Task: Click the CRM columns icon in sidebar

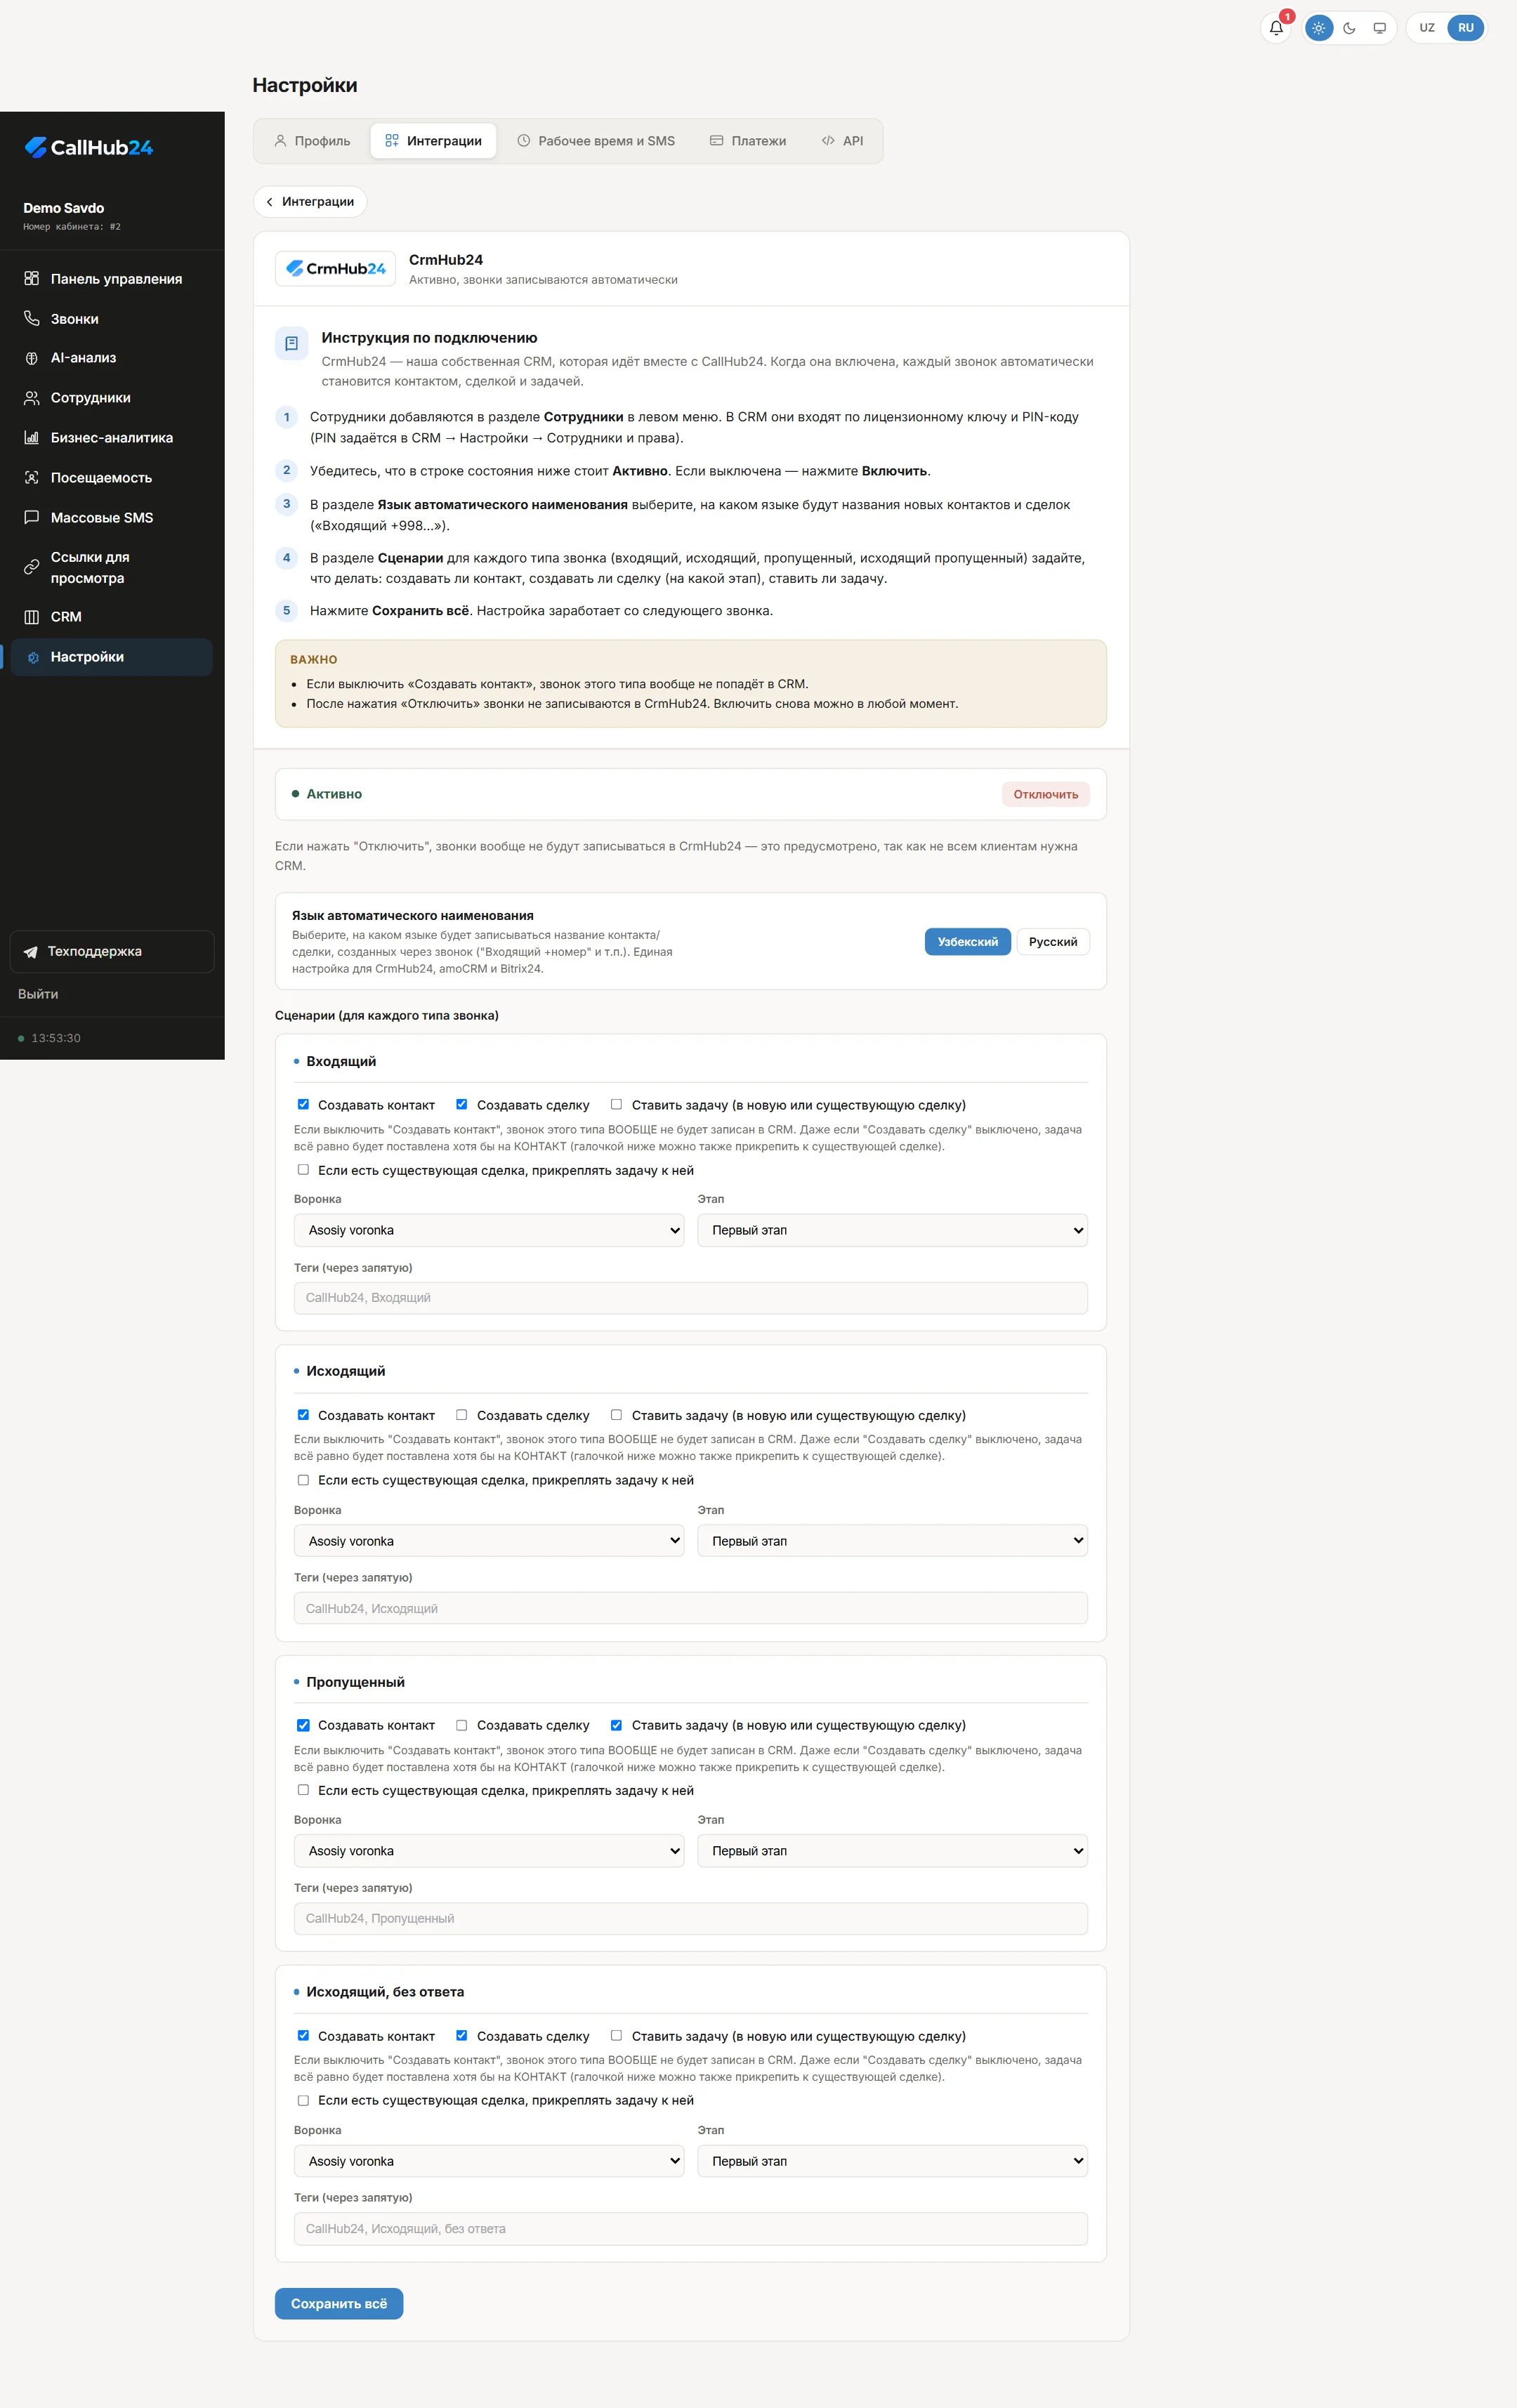Action: tap(32, 617)
